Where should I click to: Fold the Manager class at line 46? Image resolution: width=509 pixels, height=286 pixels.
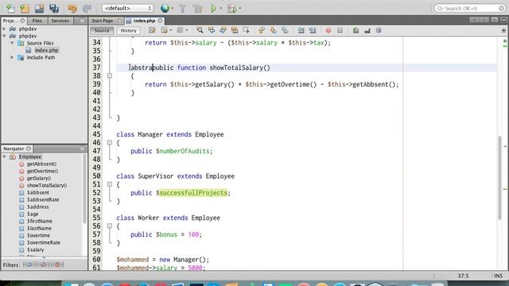110,142
